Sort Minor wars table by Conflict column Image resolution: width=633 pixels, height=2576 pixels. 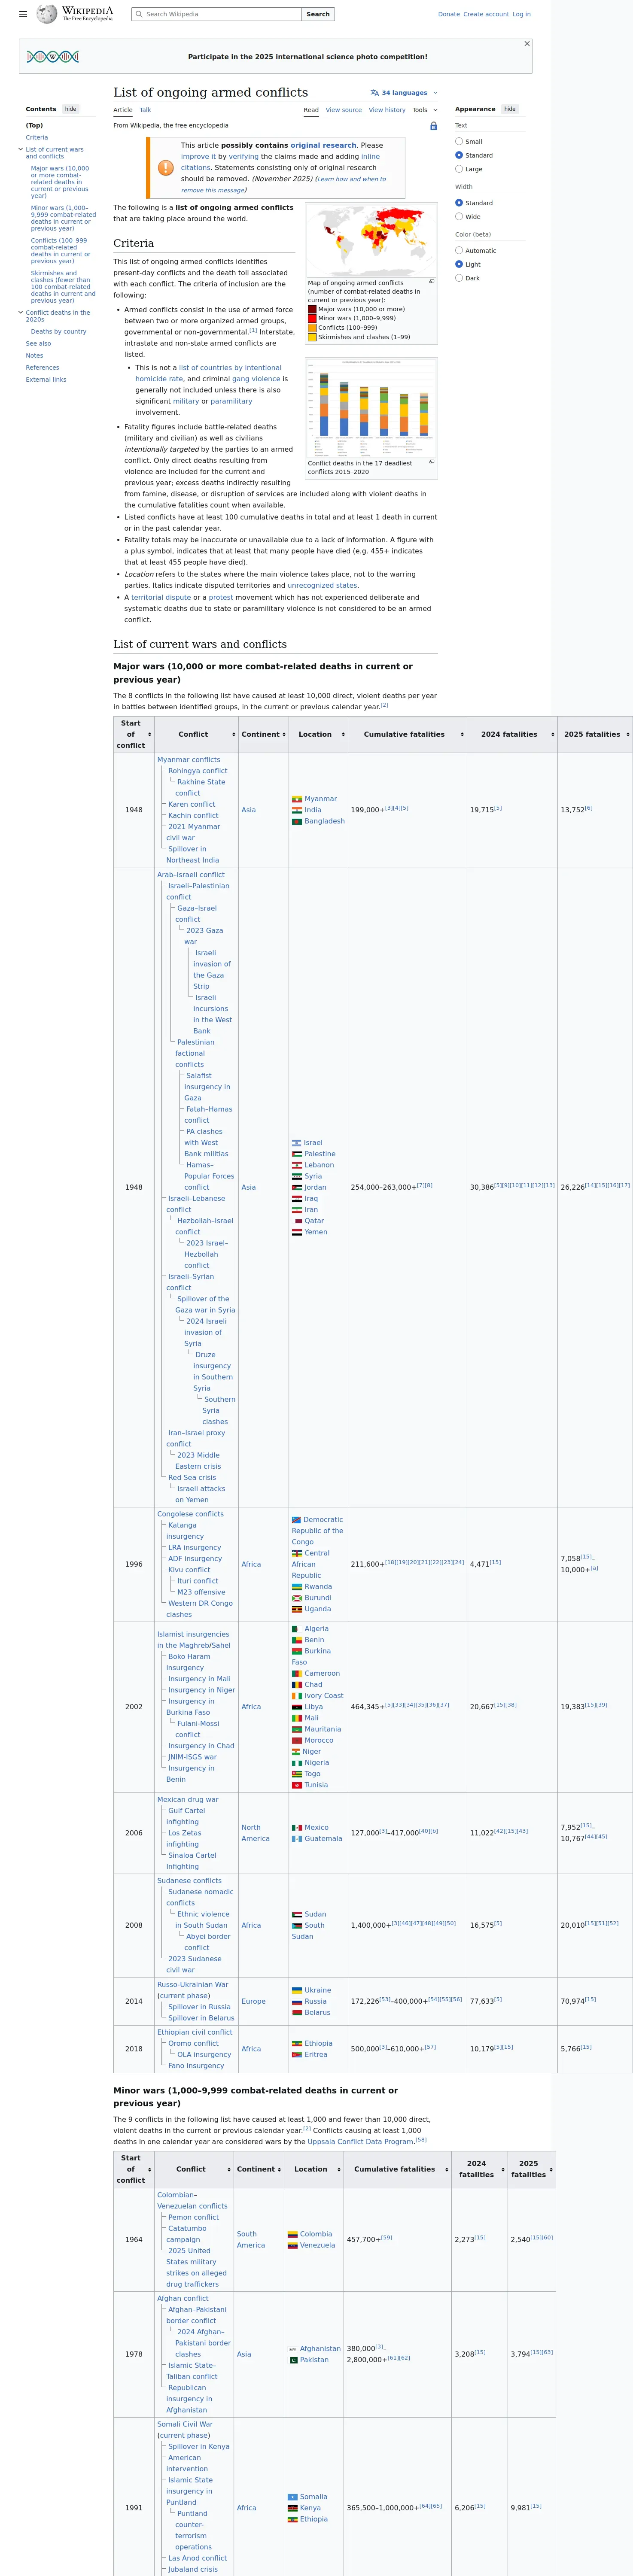pos(229,2169)
